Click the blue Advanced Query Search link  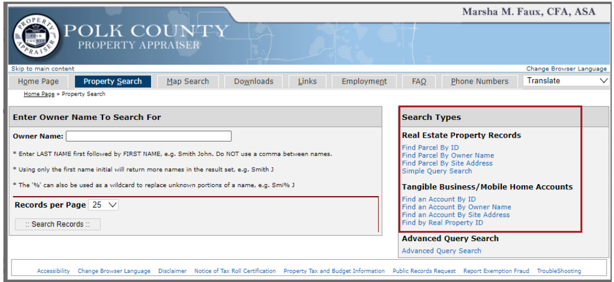tap(441, 251)
